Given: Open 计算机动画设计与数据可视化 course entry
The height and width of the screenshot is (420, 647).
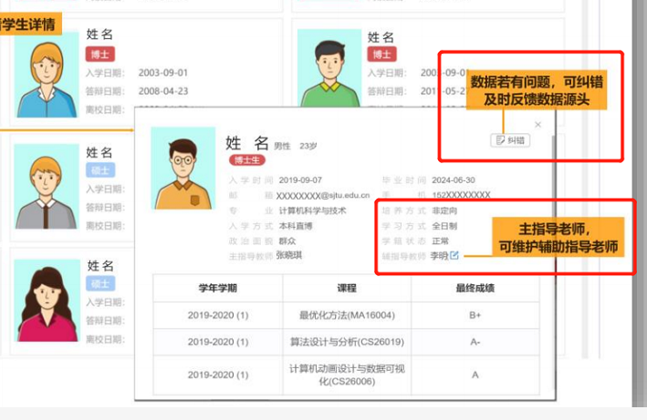Looking at the screenshot, I should coord(347,374).
